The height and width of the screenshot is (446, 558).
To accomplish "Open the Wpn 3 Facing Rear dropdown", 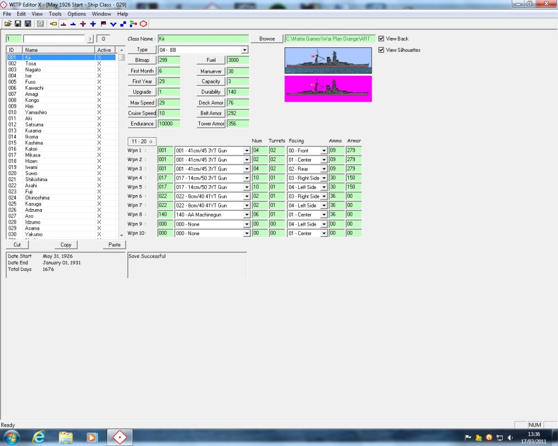I will click(324, 169).
